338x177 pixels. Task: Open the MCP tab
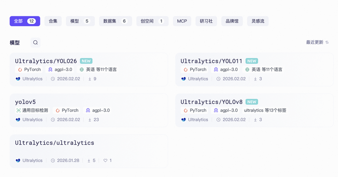(x=182, y=21)
